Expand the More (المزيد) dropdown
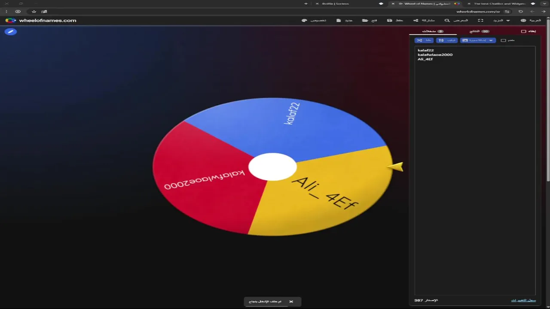Screen dimensions: 550x309 coord(501,20)
